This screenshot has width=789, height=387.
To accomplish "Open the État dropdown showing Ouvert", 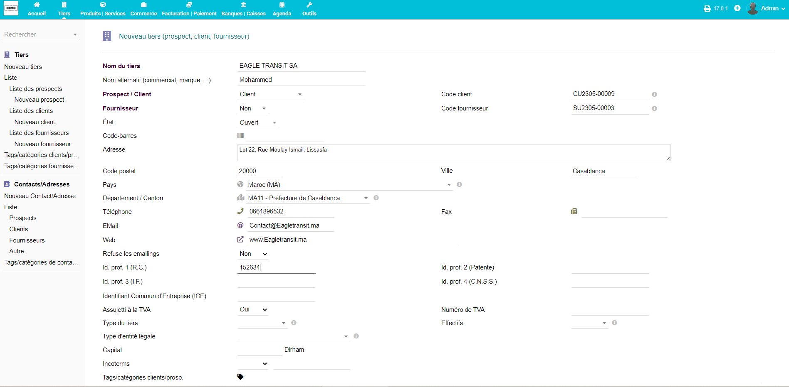I will 257,122.
